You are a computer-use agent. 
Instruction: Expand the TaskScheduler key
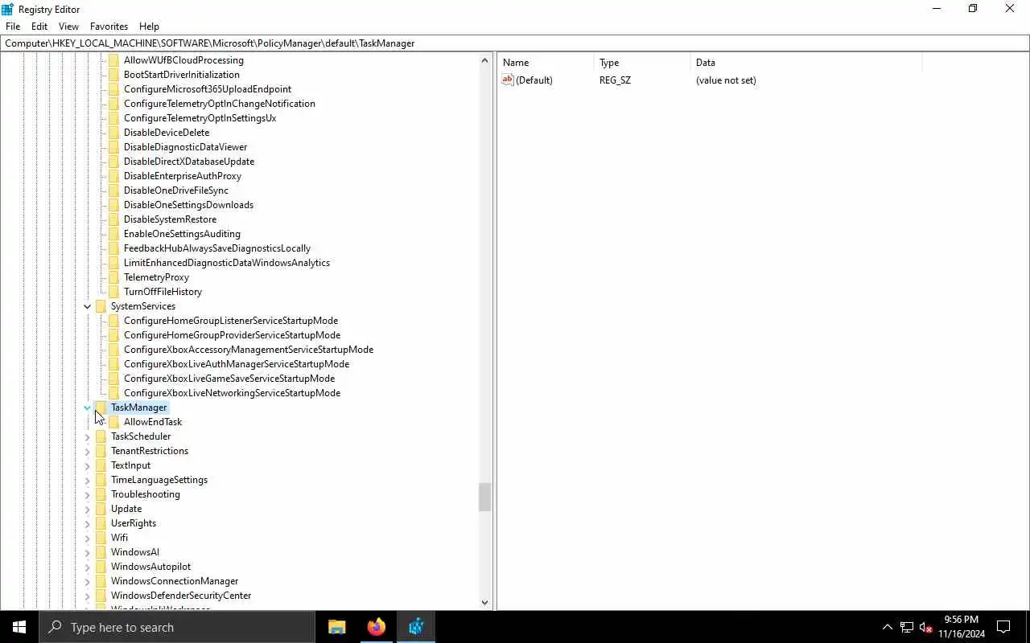88,436
